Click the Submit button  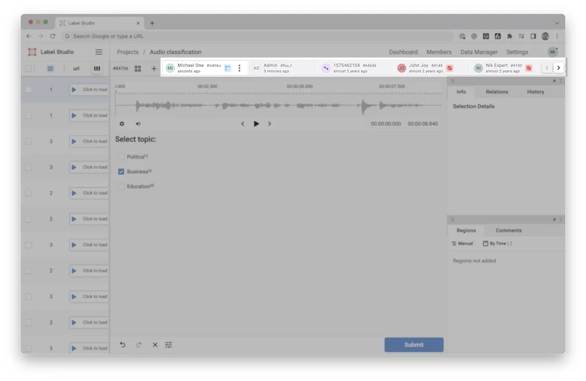tap(414, 344)
